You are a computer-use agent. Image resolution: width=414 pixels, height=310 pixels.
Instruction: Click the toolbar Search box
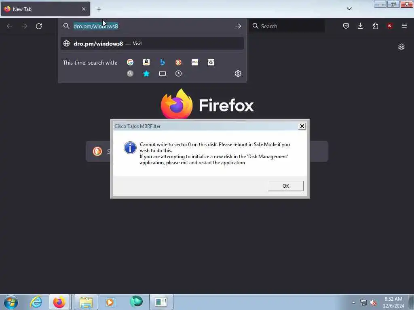[287, 26]
